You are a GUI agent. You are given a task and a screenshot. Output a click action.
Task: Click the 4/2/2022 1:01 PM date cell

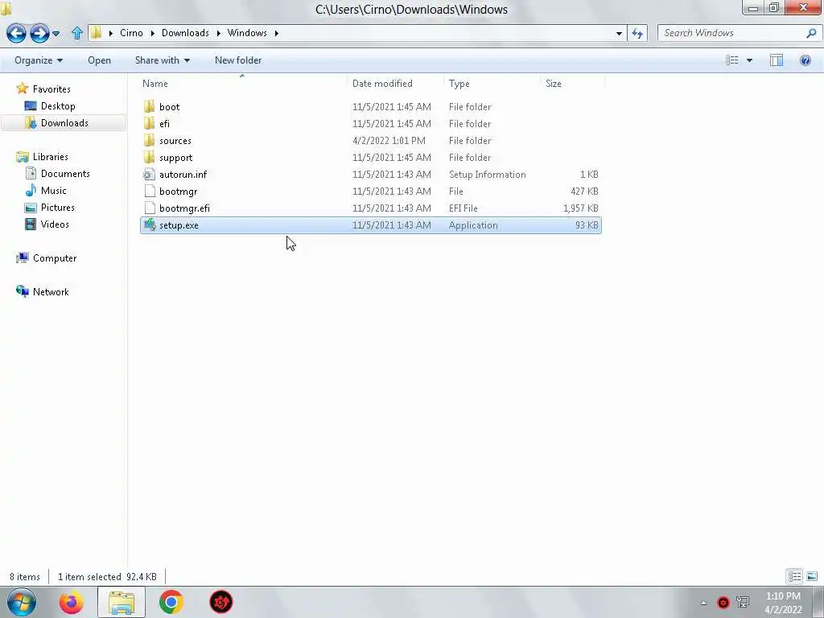(389, 141)
